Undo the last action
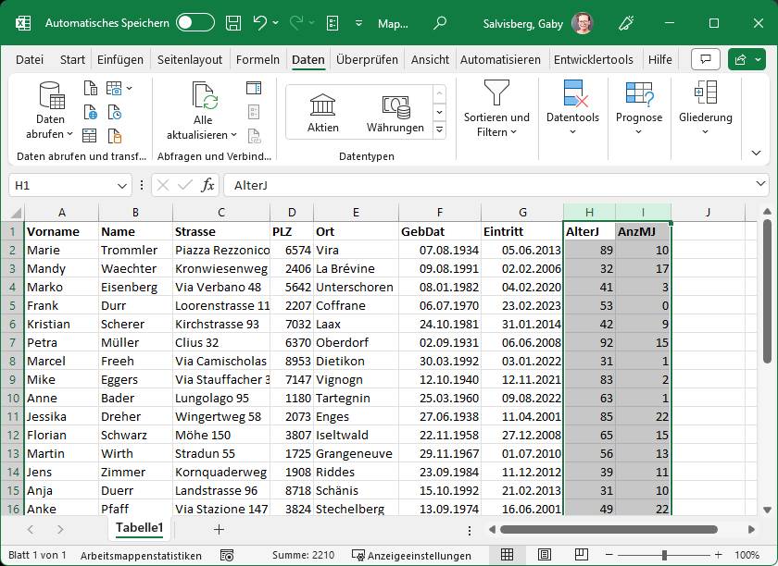This screenshot has height=566, width=778. 259,23
